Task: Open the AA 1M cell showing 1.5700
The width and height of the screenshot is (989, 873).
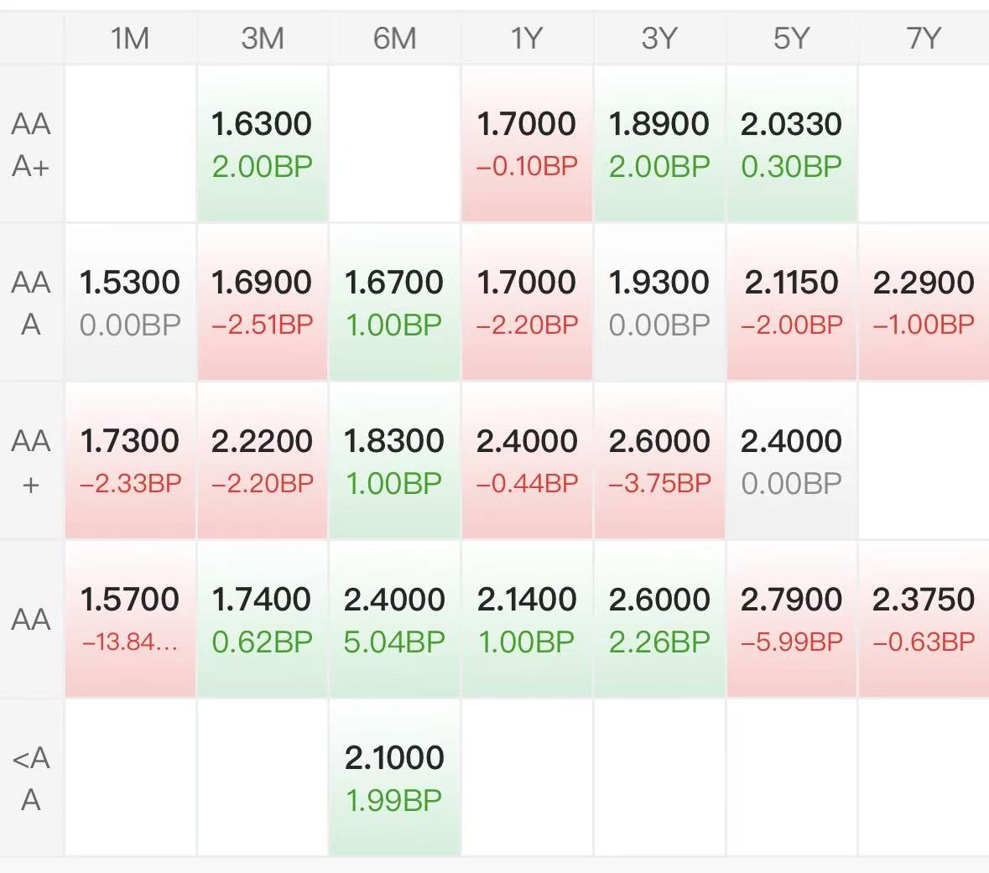Action: [x=130, y=619]
